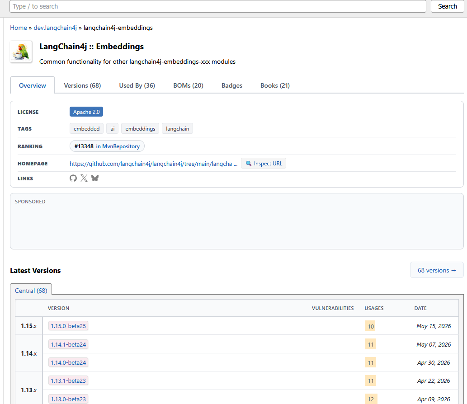Viewport: 467px width, 404px height.
Task: Open version 1.14.1-beta24
Action: tap(68, 344)
